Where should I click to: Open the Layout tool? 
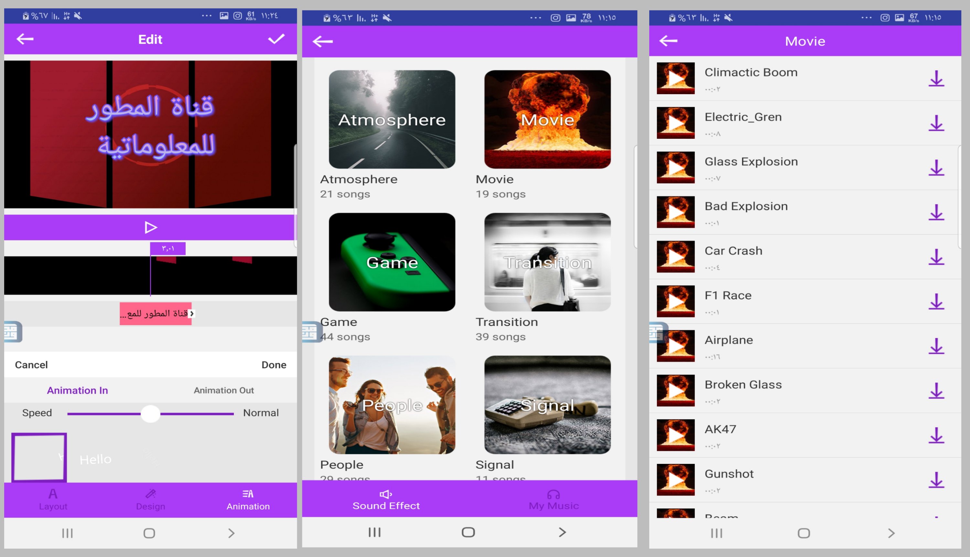(53, 499)
